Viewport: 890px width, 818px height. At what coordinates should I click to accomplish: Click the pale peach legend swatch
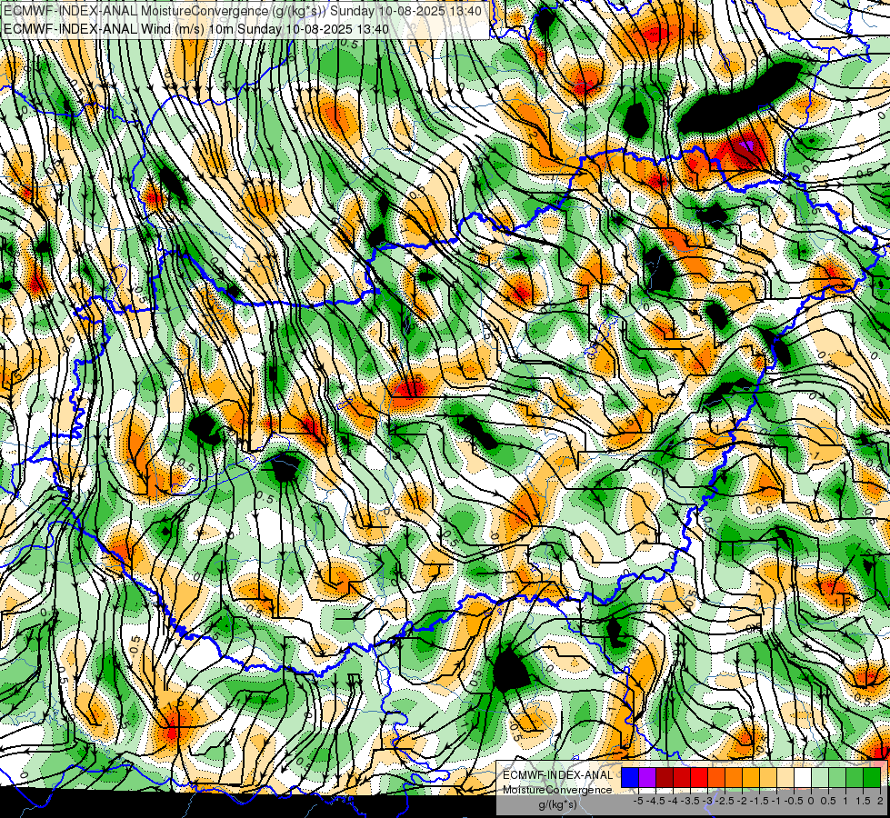(785, 778)
